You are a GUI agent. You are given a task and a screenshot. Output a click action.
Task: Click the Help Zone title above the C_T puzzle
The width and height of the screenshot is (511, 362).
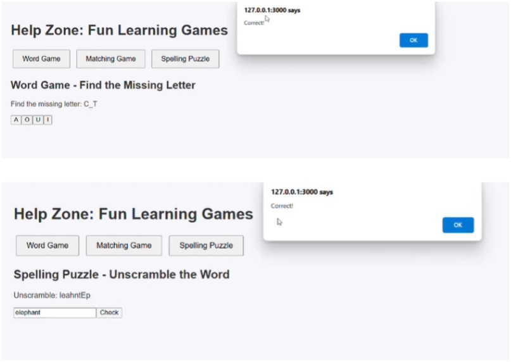(x=119, y=30)
